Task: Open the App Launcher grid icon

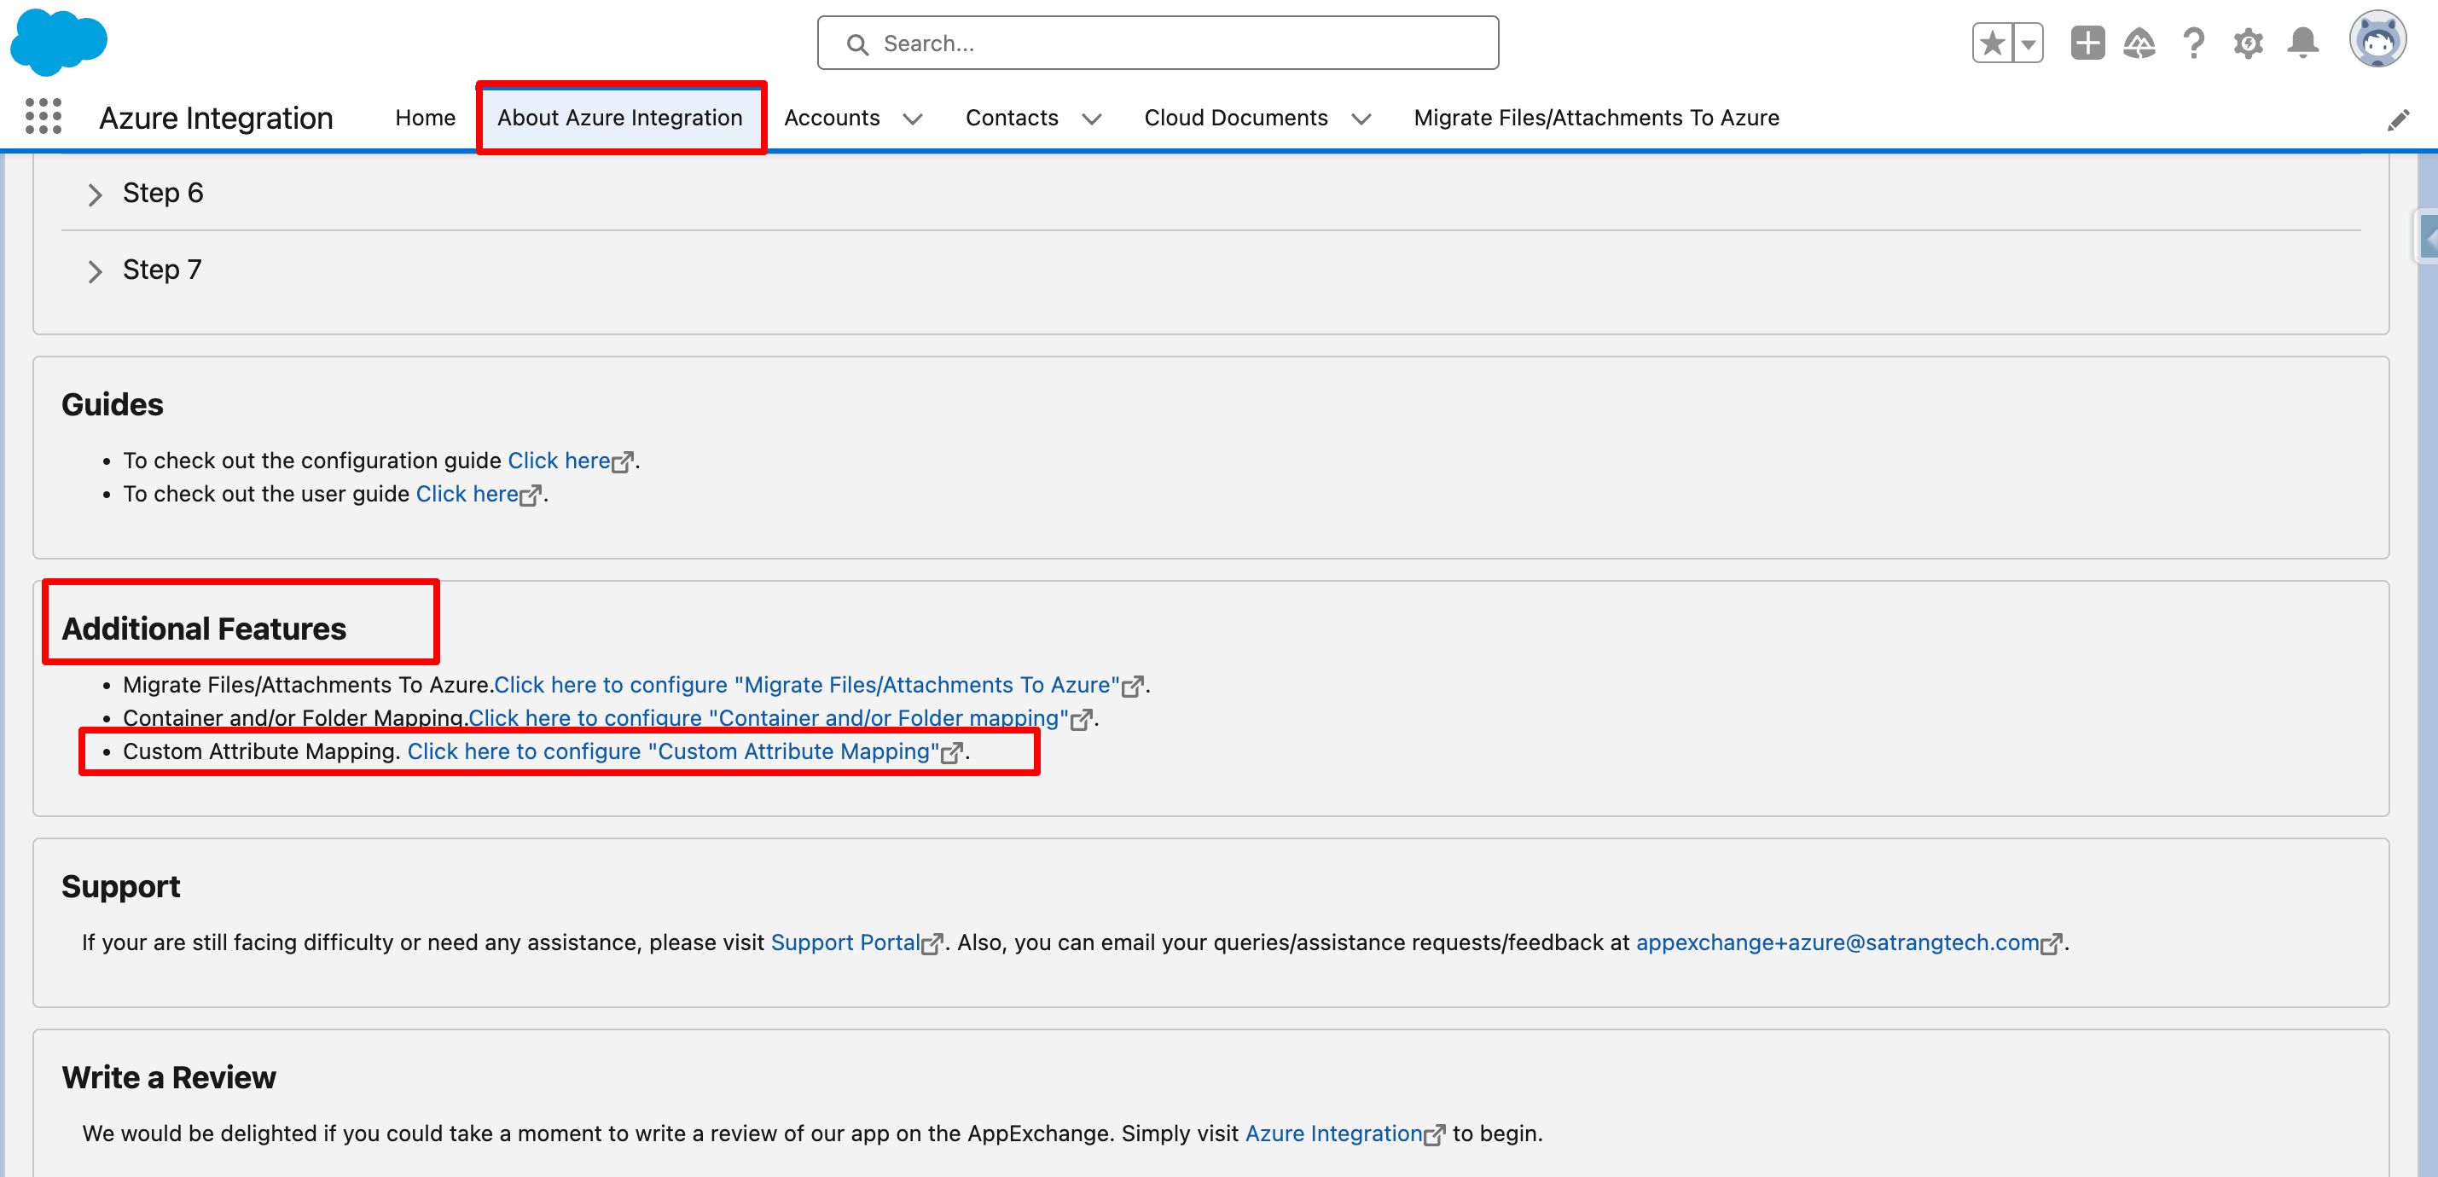Action: coord(43,116)
